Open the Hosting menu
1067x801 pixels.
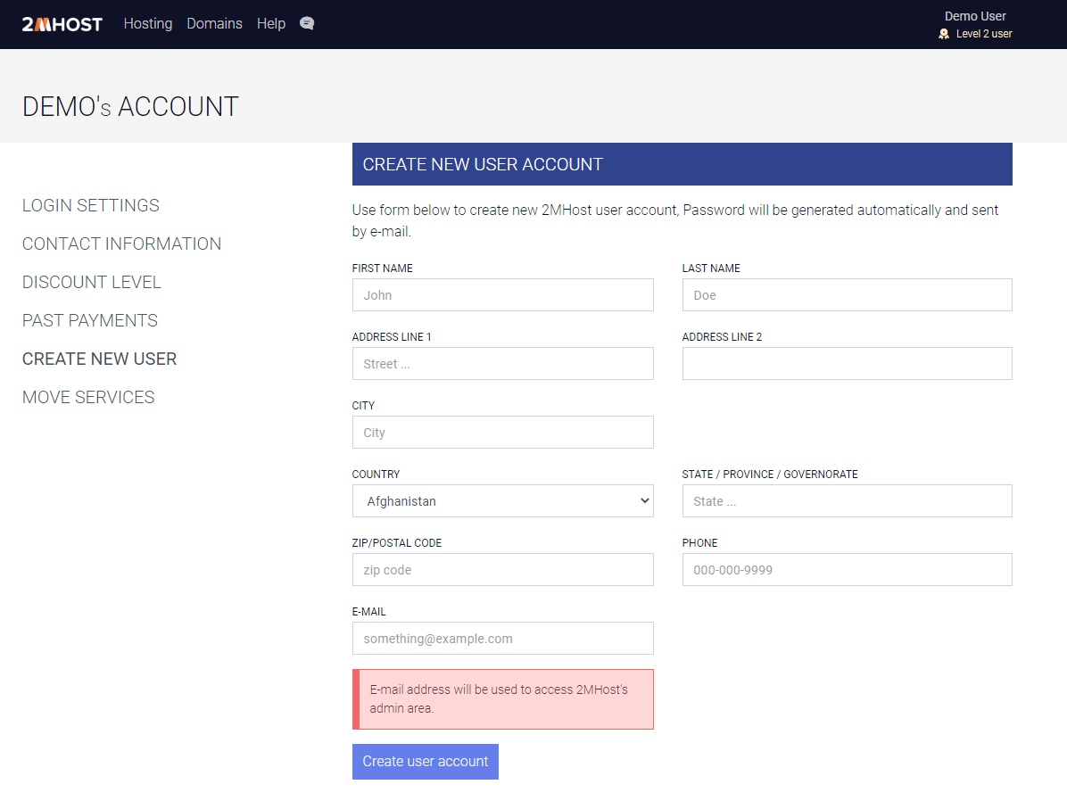pos(148,23)
